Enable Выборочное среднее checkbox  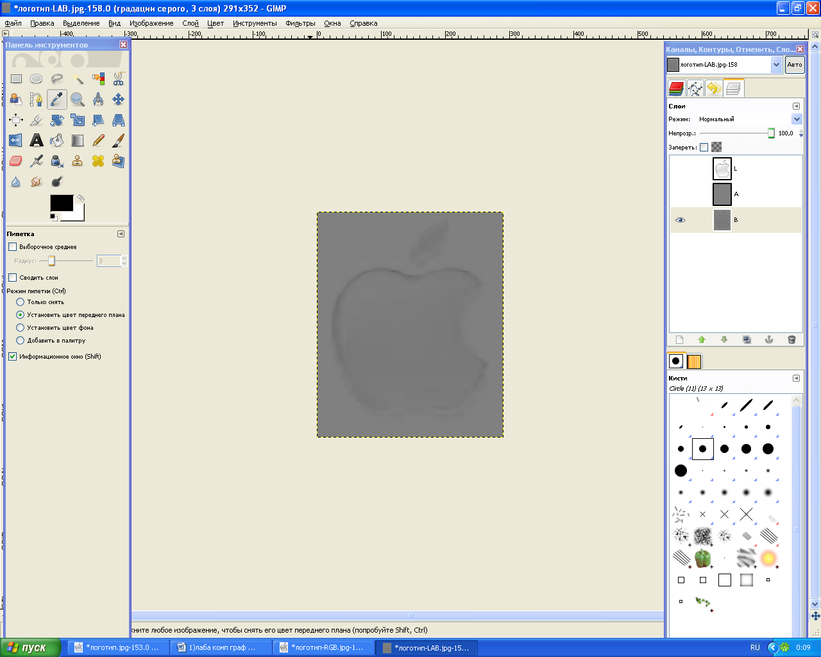[x=12, y=246]
